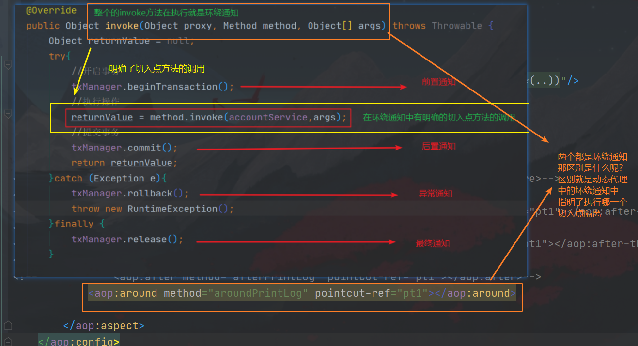Click the @Override annotation

click(x=51, y=10)
